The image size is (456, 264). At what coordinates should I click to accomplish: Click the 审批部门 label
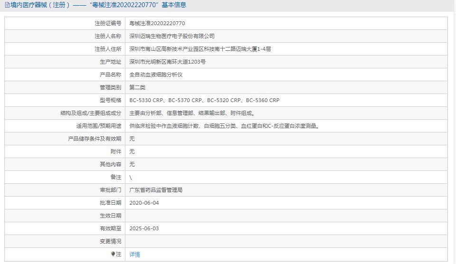(x=111, y=189)
